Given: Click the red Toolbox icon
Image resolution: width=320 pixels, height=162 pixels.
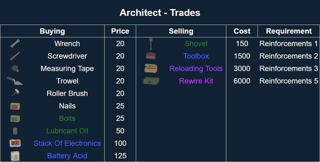Looking at the screenshot, I should [x=151, y=56].
